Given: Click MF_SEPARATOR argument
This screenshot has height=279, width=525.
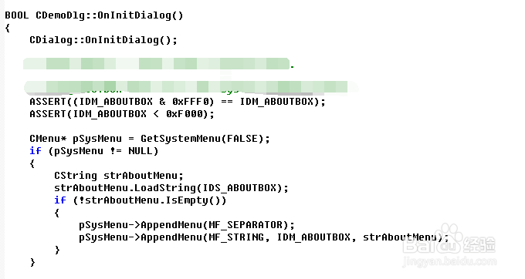Looking at the screenshot, I should pos(245,225).
